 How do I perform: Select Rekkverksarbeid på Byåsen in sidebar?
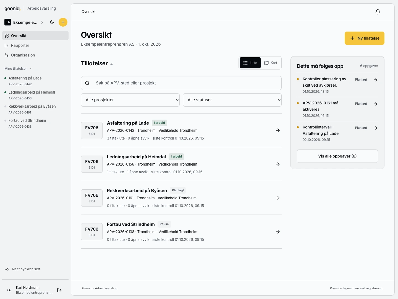pos(35,109)
